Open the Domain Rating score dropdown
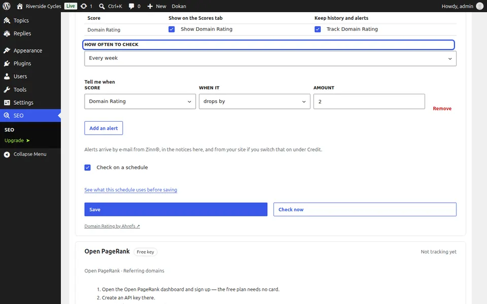The height and width of the screenshot is (304, 487). pyautogui.click(x=140, y=101)
